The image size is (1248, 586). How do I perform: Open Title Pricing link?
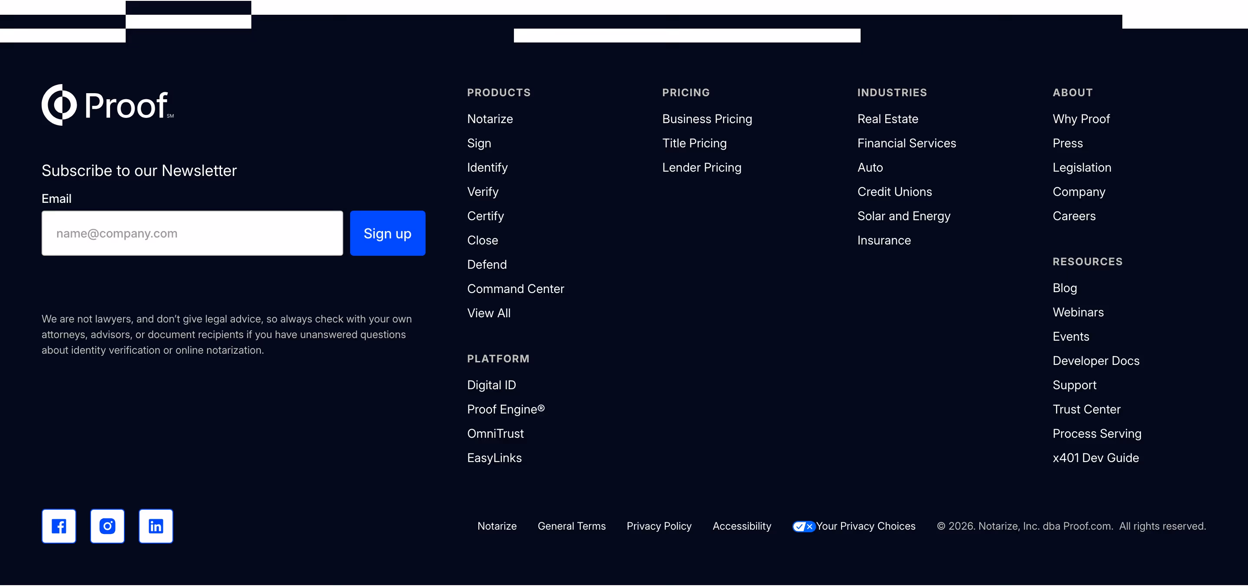tap(694, 143)
